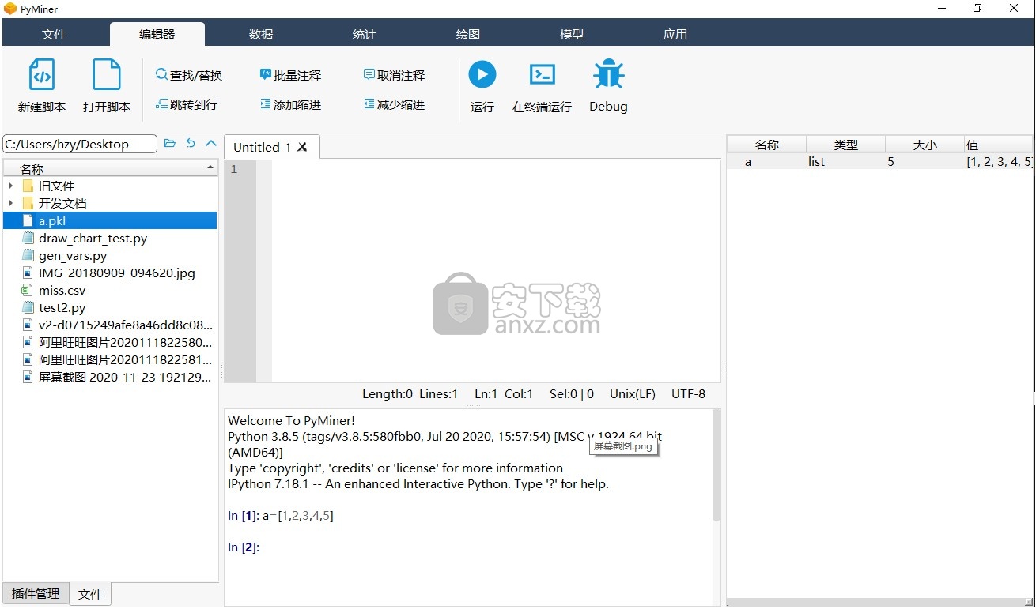This screenshot has height=609, width=1036.
Task: Click the browse folder icon next to path
Action: (170, 143)
